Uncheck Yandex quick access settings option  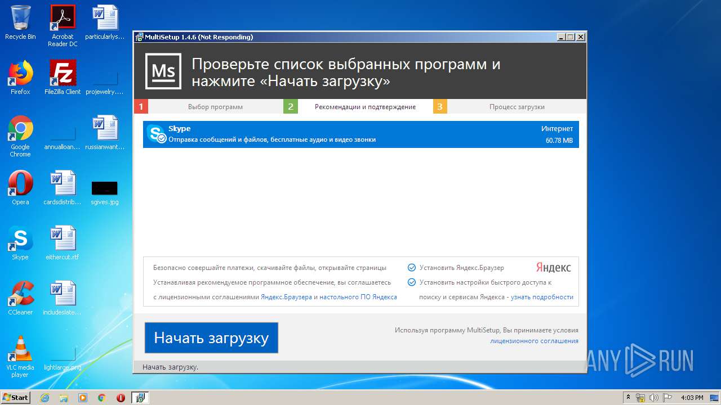coord(412,282)
